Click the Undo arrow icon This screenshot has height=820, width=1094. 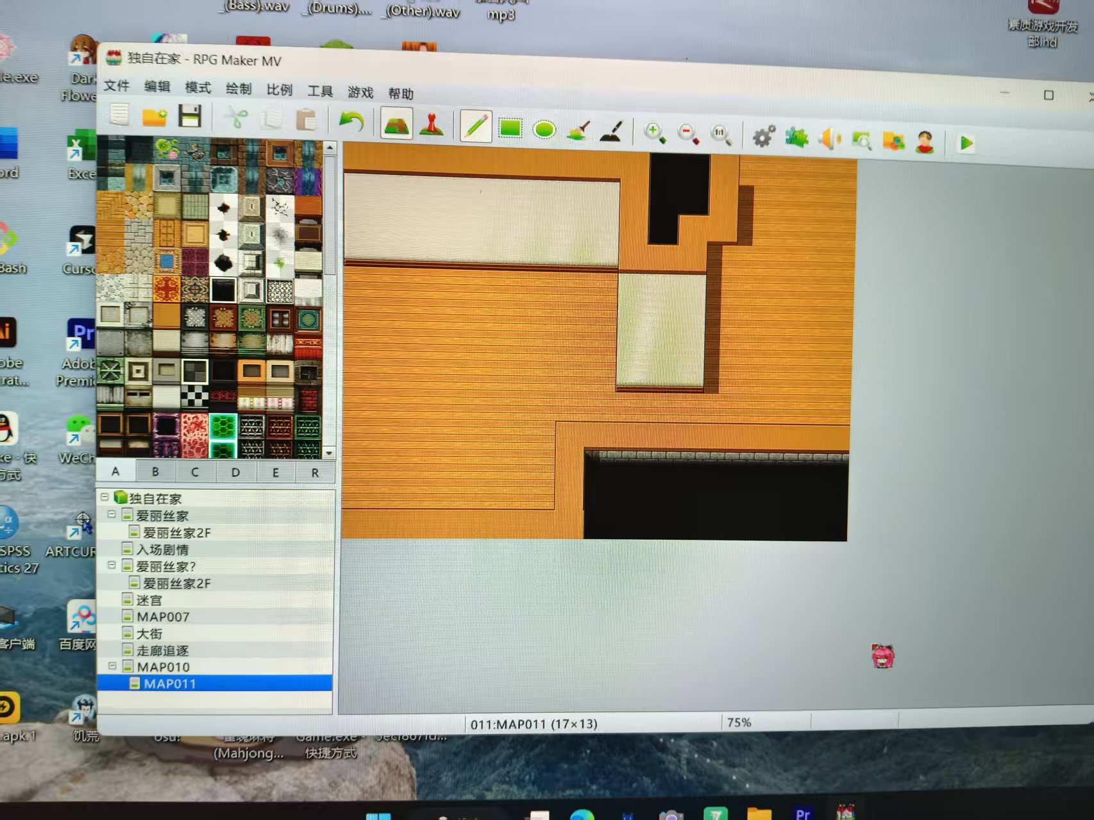tap(351, 121)
